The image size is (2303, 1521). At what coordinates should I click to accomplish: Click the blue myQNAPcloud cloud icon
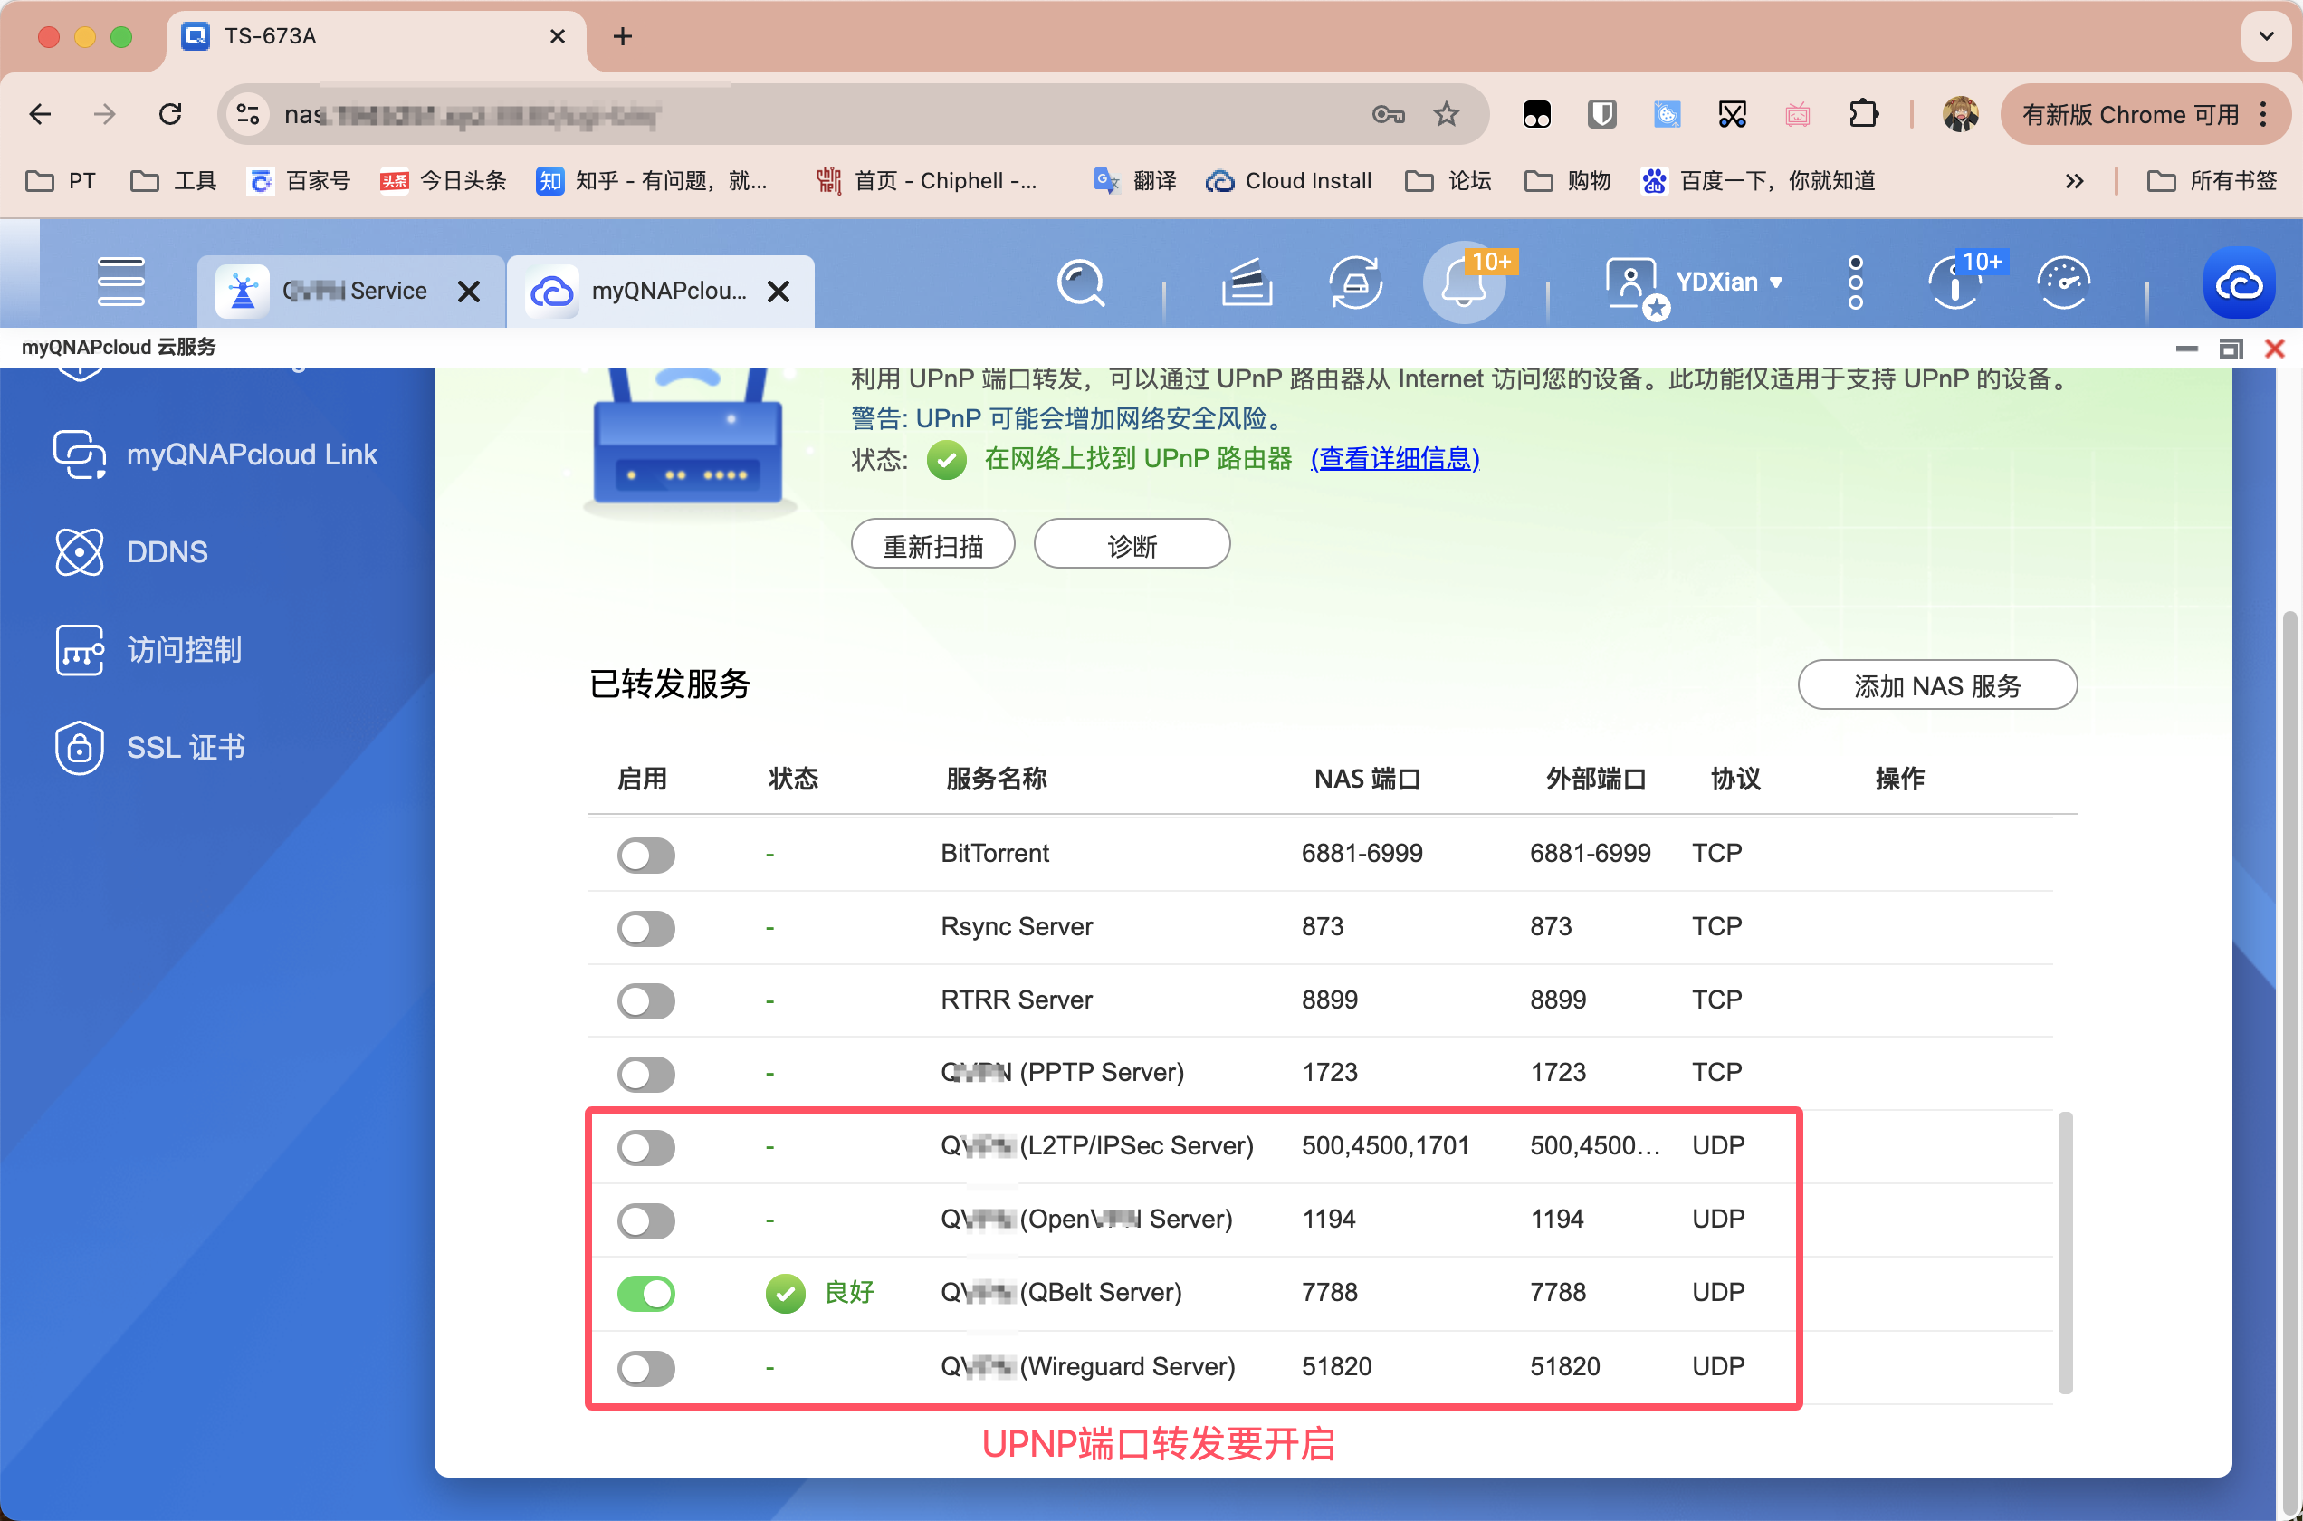(2239, 283)
